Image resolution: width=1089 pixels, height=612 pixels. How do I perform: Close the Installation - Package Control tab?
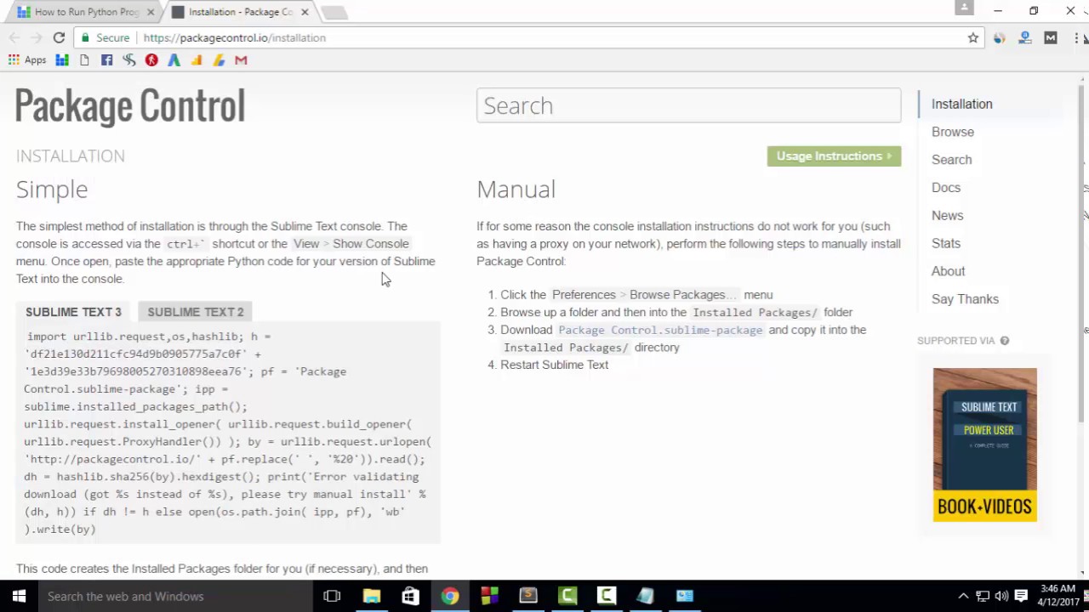point(305,12)
